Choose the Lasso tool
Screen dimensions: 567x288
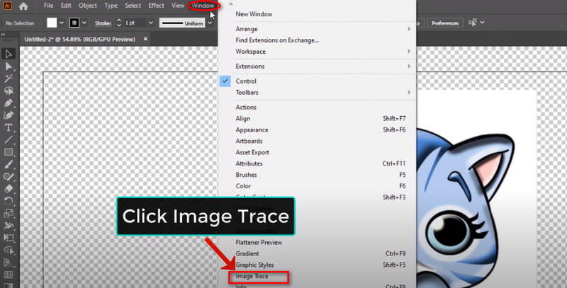click(9, 91)
